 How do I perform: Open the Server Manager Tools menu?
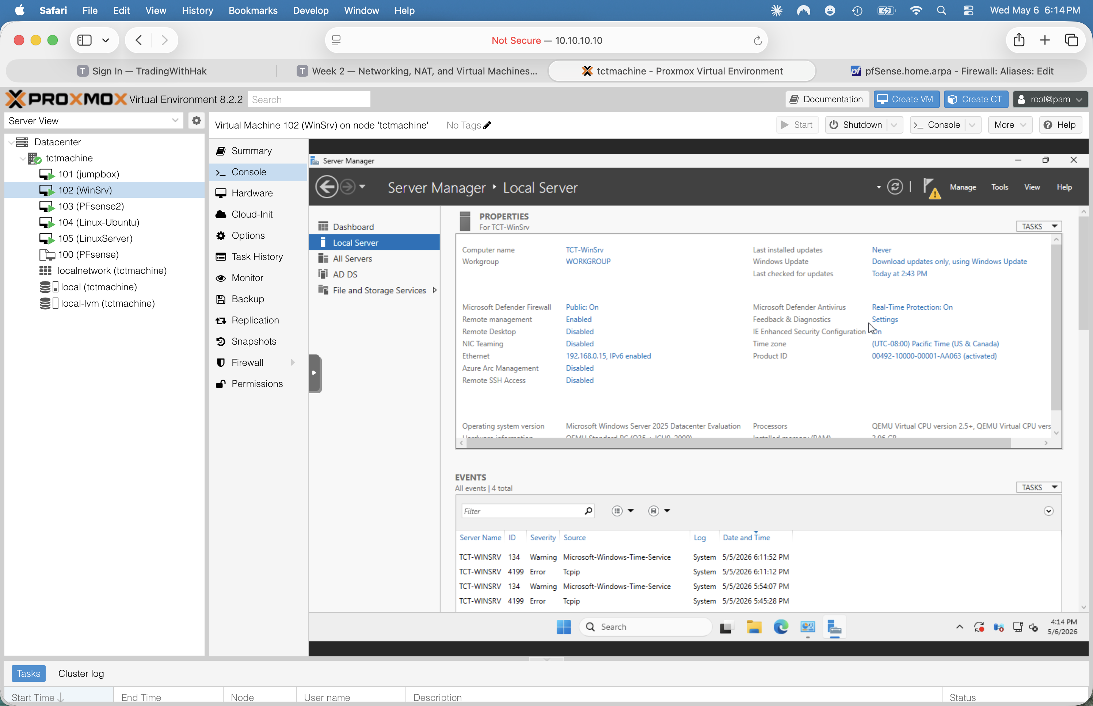tap(1000, 187)
